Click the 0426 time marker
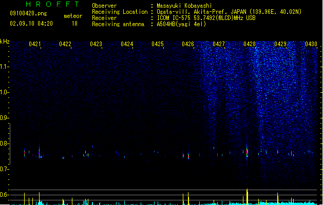Screen dimensions: 323x205 pos(188,44)
